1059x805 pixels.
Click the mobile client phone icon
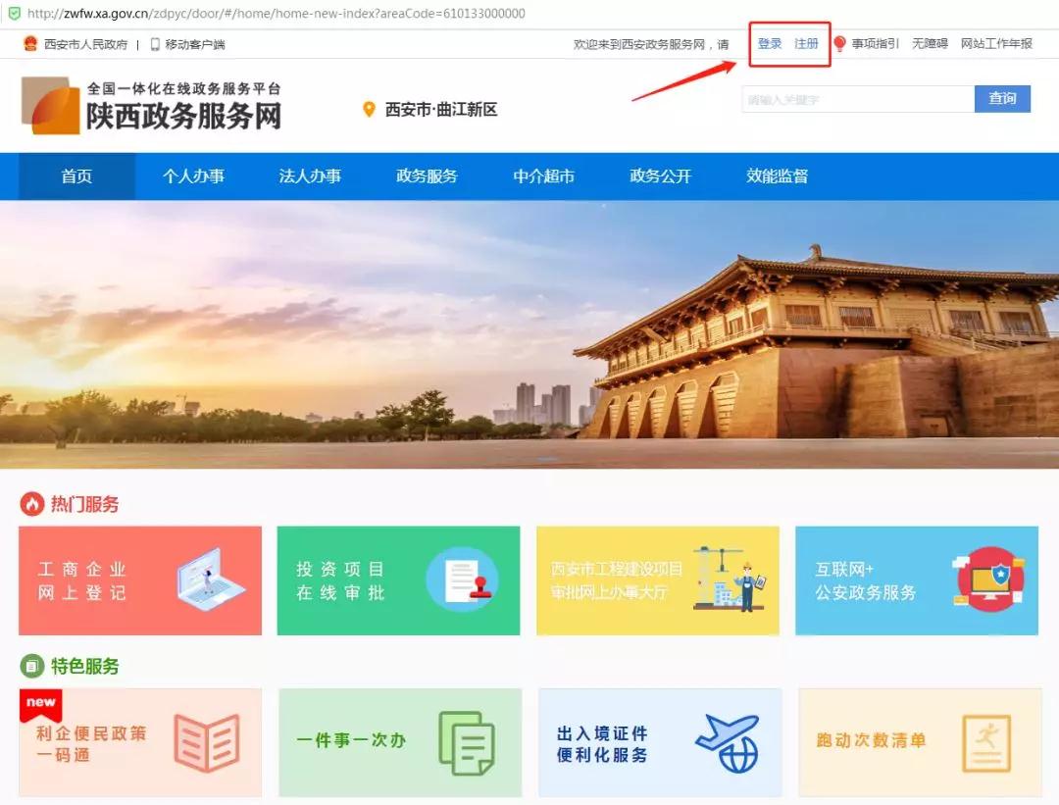(x=155, y=44)
